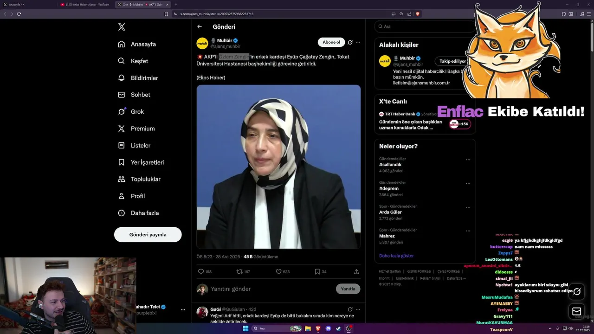
Task: Click the repost icon with 167
Action: (x=239, y=272)
